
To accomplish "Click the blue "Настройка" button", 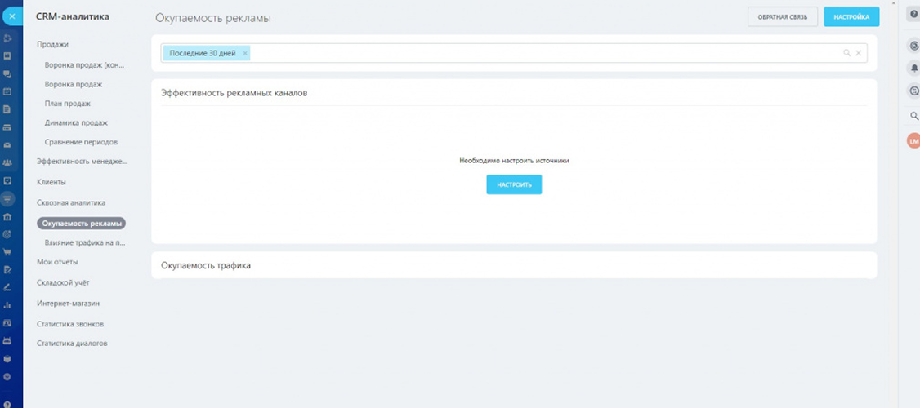I will pos(851,17).
